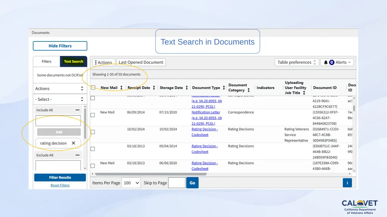Image resolution: width=387 pixels, height=217 pixels.
Task: Click the filter panel vertical scrollbar
Action: pyautogui.click(x=85, y=123)
